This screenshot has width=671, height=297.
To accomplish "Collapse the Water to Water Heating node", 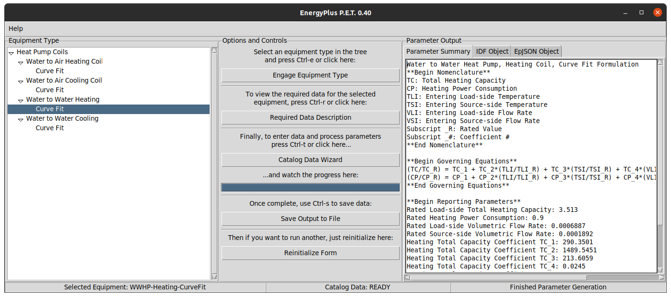I will pos(21,100).
